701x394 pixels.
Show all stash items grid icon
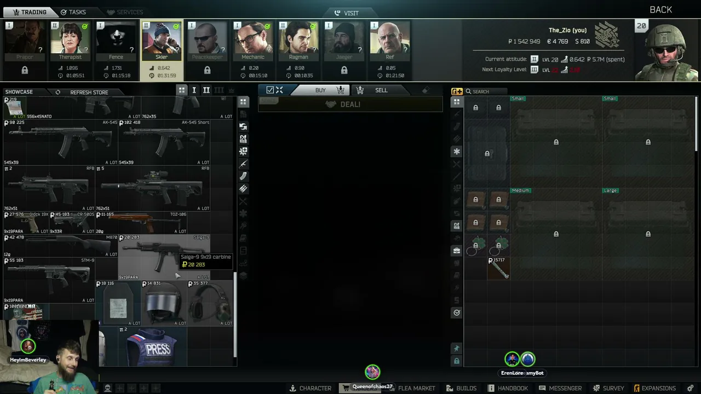pyautogui.click(x=456, y=102)
